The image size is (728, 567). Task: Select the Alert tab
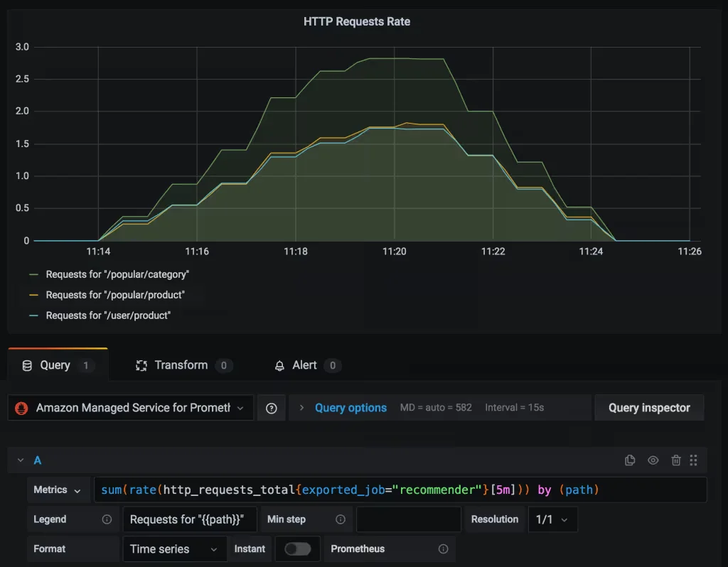tap(306, 365)
